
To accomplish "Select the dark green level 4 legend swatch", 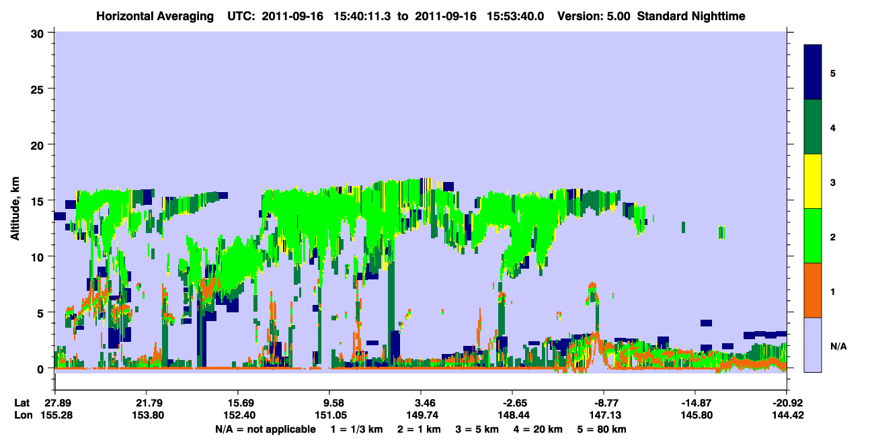I will (813, 126).
